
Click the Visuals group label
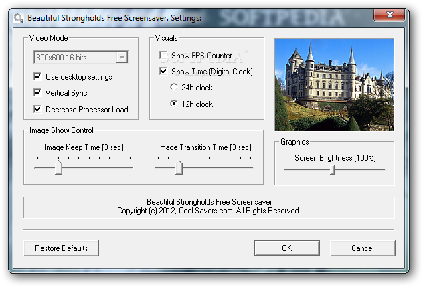[167, 38]
